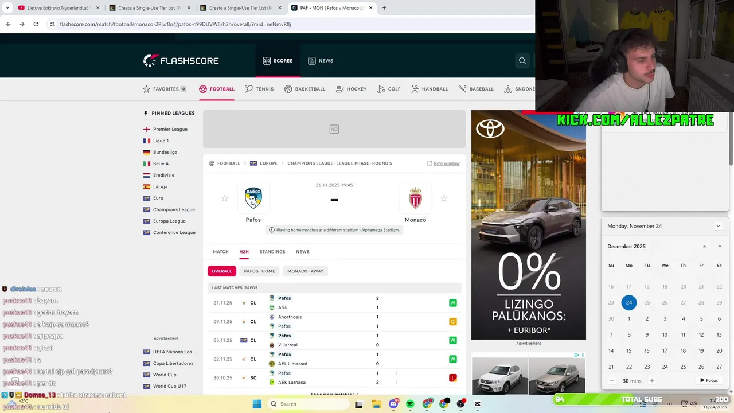This screenshot has width=734, height=413.
Task: Open Bundesliga pinned league
Action: click(160, 152)
